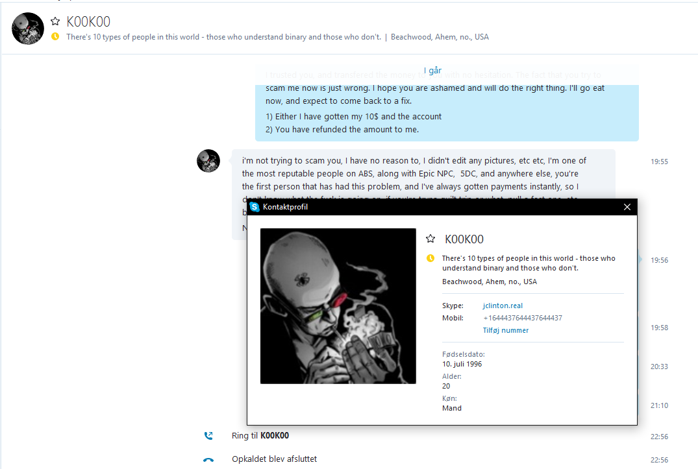This screenshot has width=698, height=469.
Task: Click the 21:10 timestamp
Action: (659, 406)
